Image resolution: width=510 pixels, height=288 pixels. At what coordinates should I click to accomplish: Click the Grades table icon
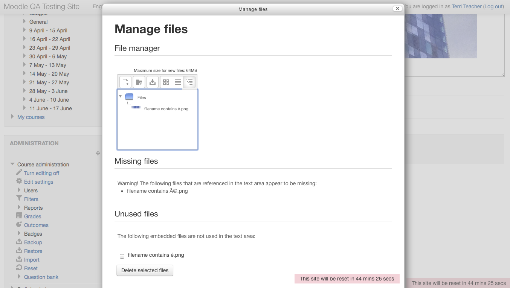pos(19,216)
